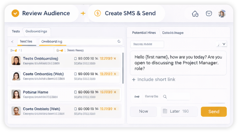Click Include short link
The image size is (238, 132).
(156, 80)
